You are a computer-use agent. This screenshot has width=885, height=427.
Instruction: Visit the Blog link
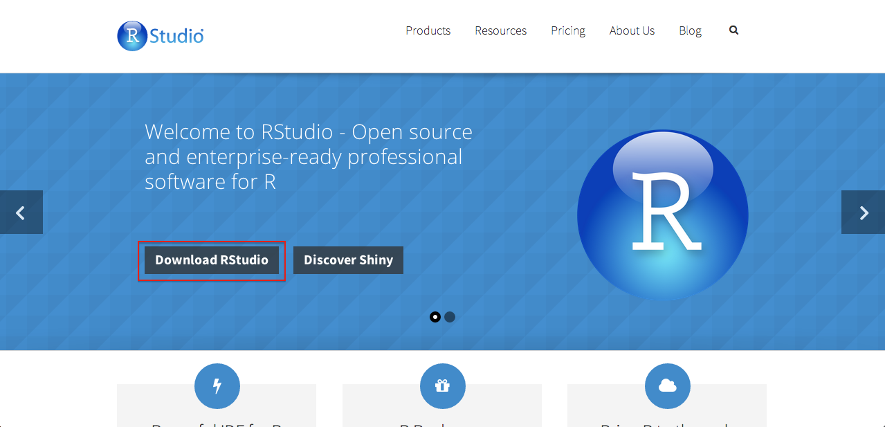[690, 30]
